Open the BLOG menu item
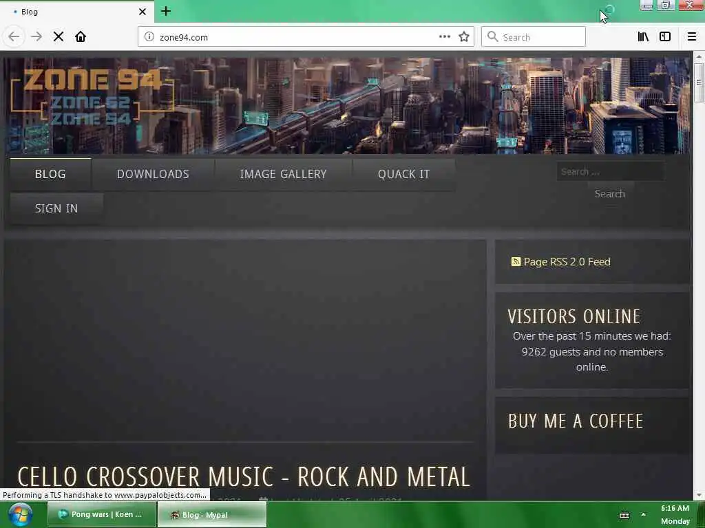 pyautogui.click(x=50, y=174)
